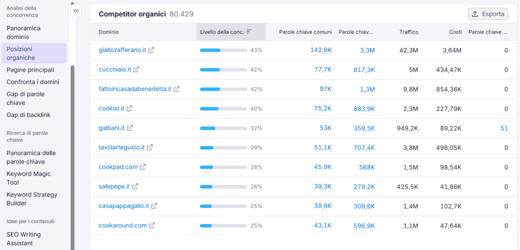Select the 42,3M traffic value
This screenshot has width=520, height=250.
click(x=409, y=50)
